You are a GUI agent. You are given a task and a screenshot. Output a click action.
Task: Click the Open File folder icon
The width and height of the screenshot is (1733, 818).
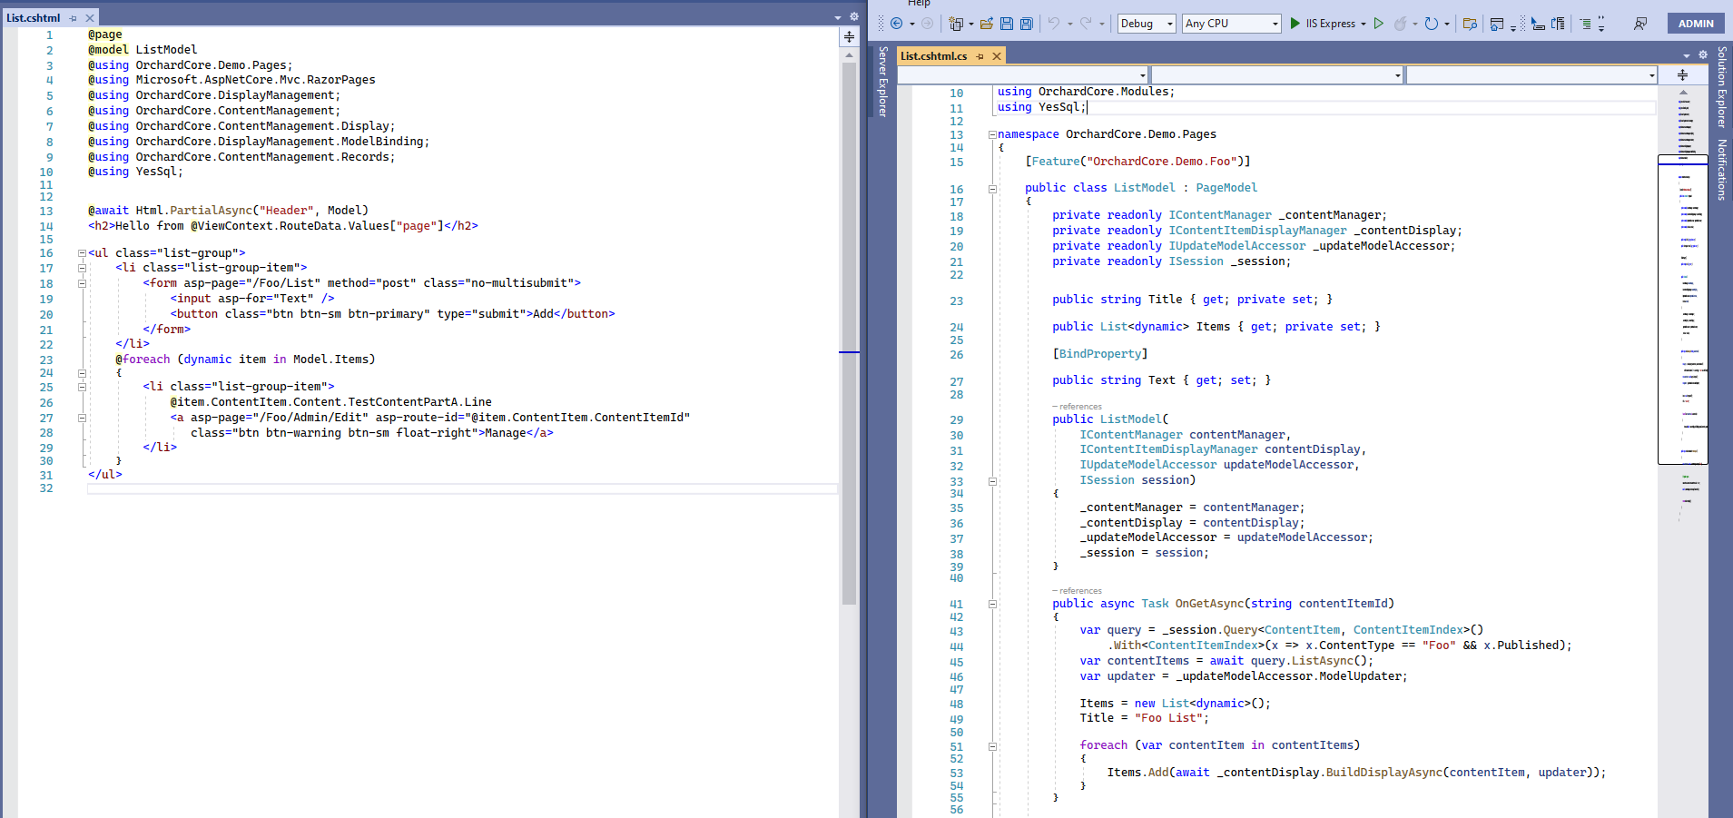(x=987, y=24)
